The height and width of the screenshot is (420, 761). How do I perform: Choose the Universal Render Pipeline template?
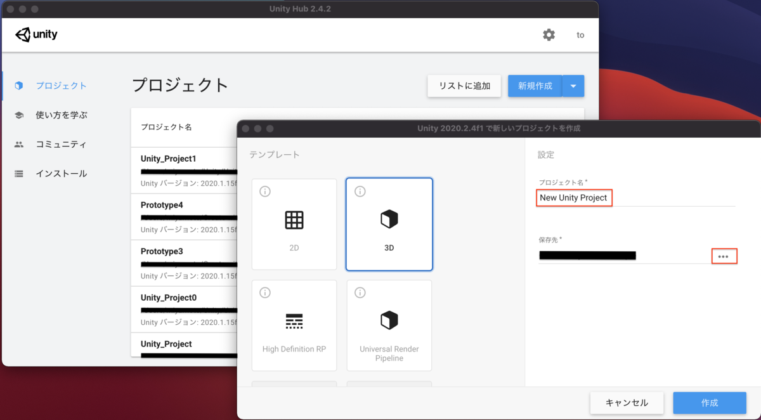[x=389, y=325]
